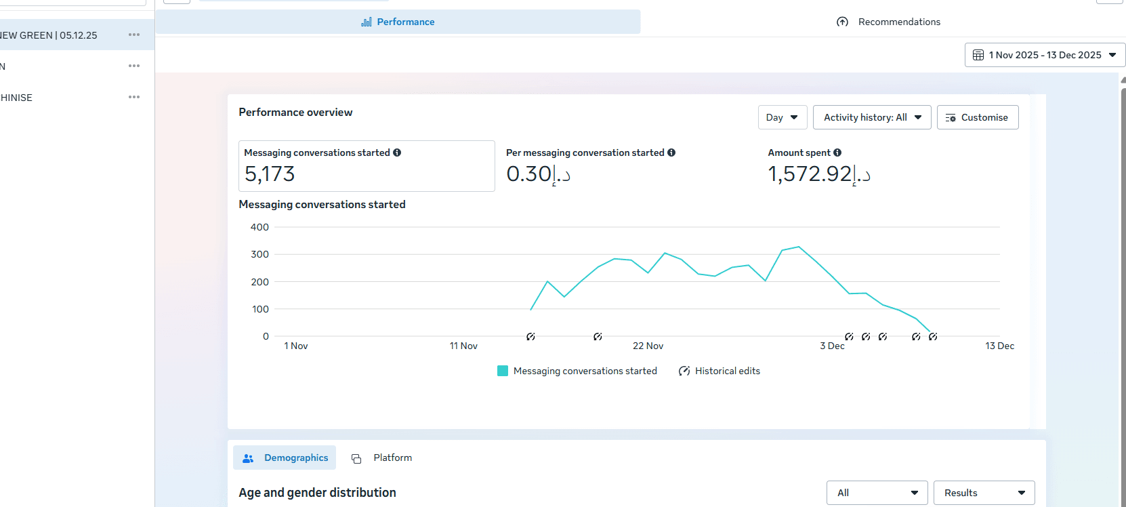The height and width of the screenshot is (507, 1126).
Task: Open the Demographics tab
Action: click(x=285, y=458)
